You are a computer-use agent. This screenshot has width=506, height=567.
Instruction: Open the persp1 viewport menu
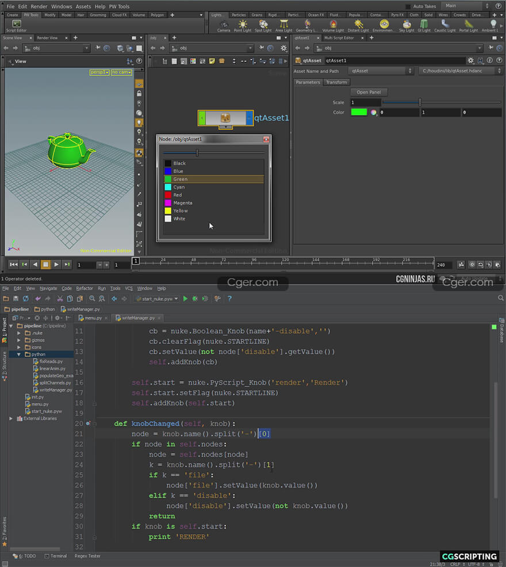(99, 72)
